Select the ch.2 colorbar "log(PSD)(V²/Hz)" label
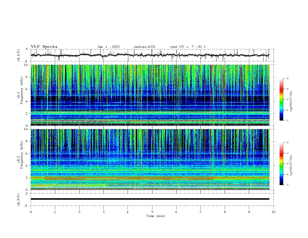The height and width of the screenshot is (238, 308). [x=291, y=166]
